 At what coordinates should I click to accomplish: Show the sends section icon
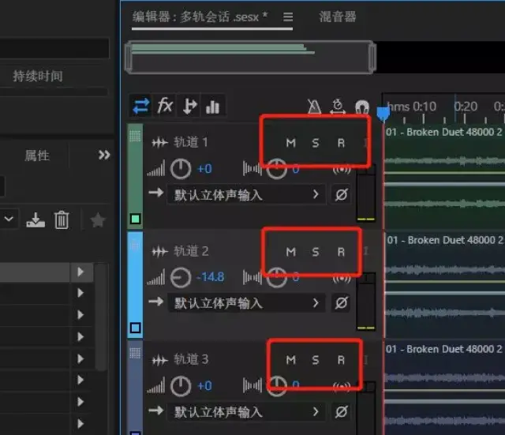(189, 105)
